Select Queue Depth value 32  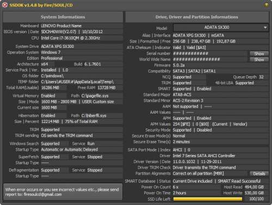261,77
